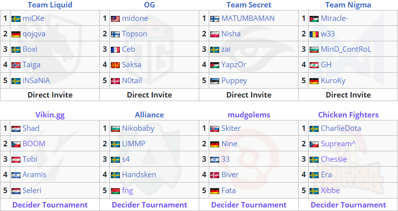Click the Swedish flag next to miCKe
The width and height of the screenshot is (398, 211).
pyautogui.click(x=16, y=19)
